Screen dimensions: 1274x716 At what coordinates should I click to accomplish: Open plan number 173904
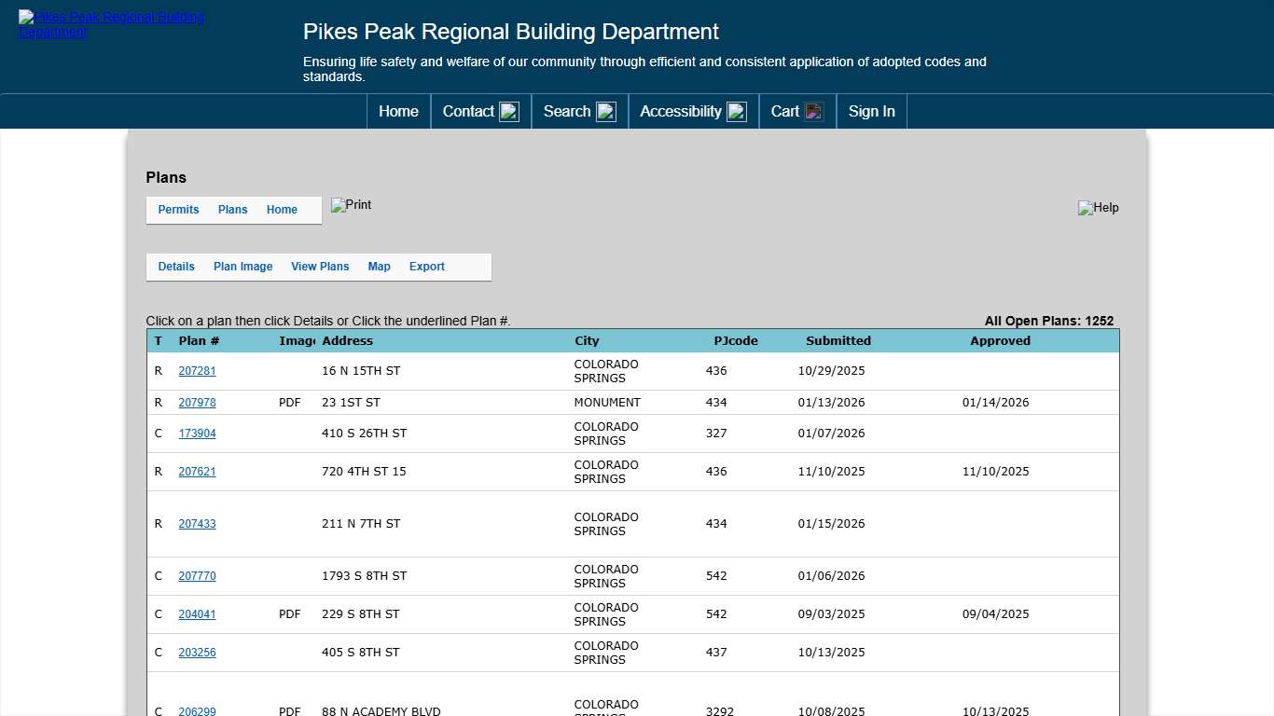coord(197,433)
